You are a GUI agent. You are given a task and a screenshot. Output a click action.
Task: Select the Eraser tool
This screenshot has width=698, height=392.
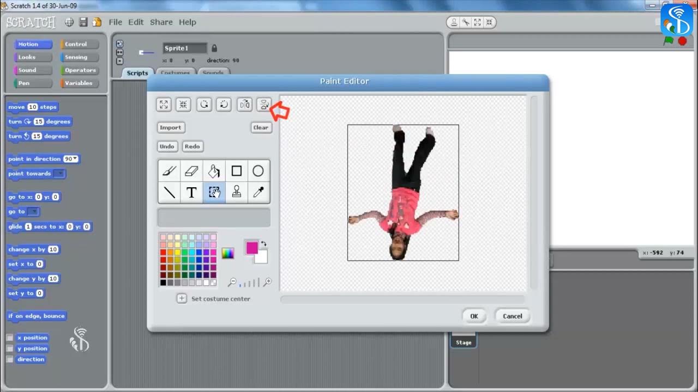191,171
